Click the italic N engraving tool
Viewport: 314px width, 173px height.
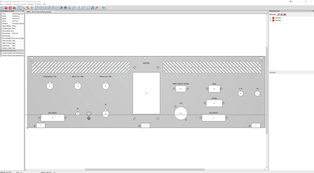[65, 7]
